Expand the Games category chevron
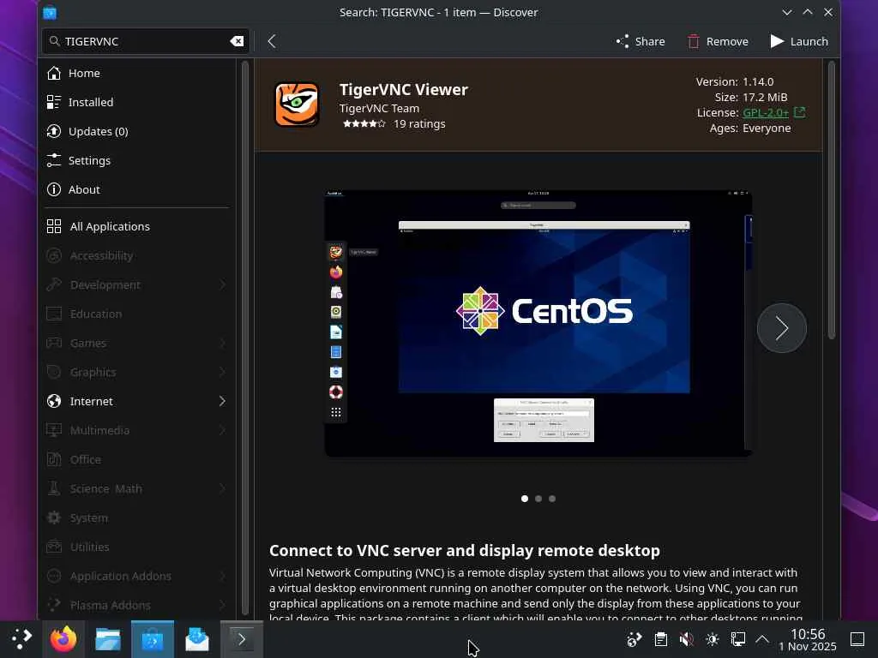 222,343
